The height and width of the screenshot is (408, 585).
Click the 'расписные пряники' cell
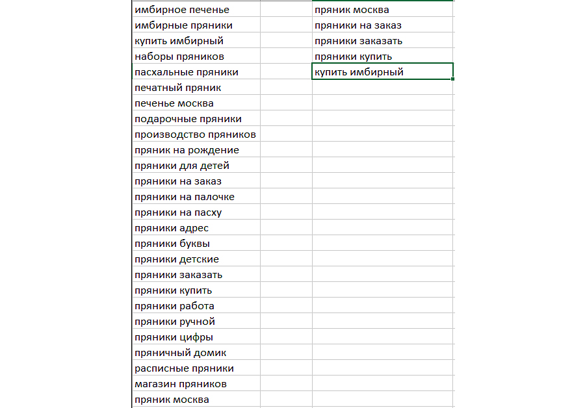(184, 368)
